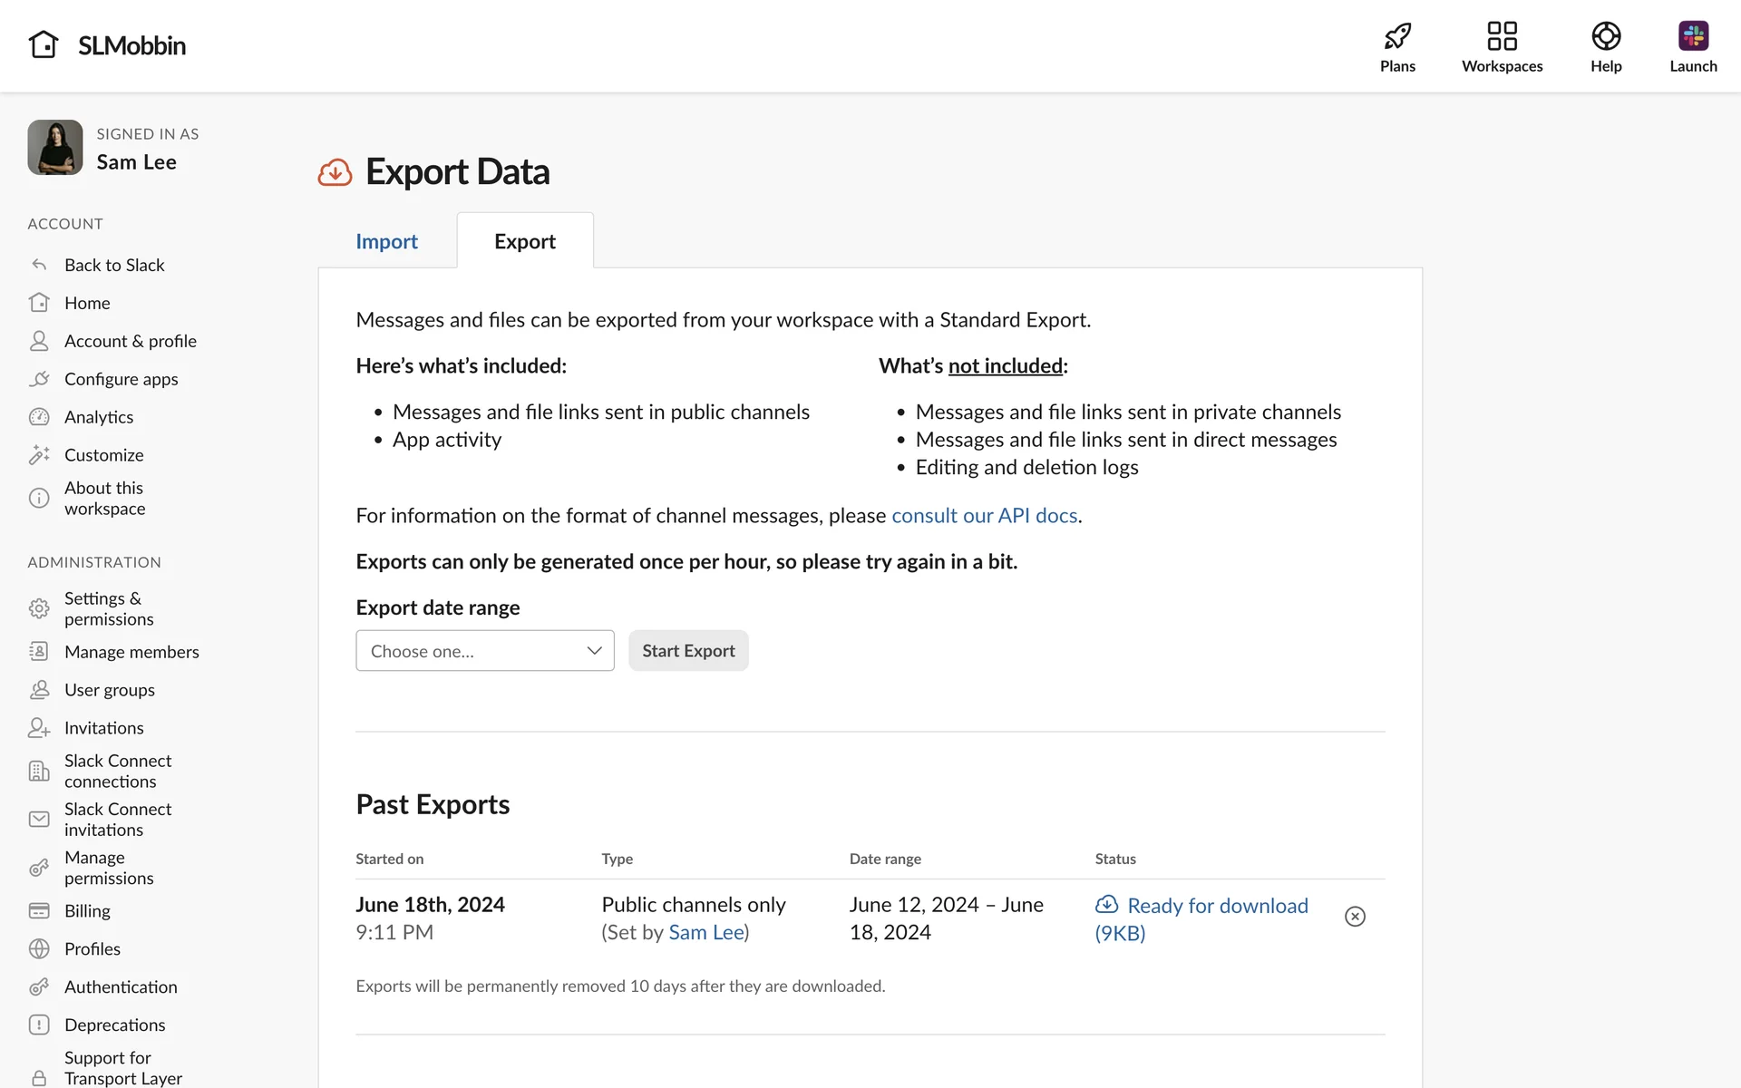Switch to the Import tab
Screen dimensions: 1741x1088
[386, 241]
